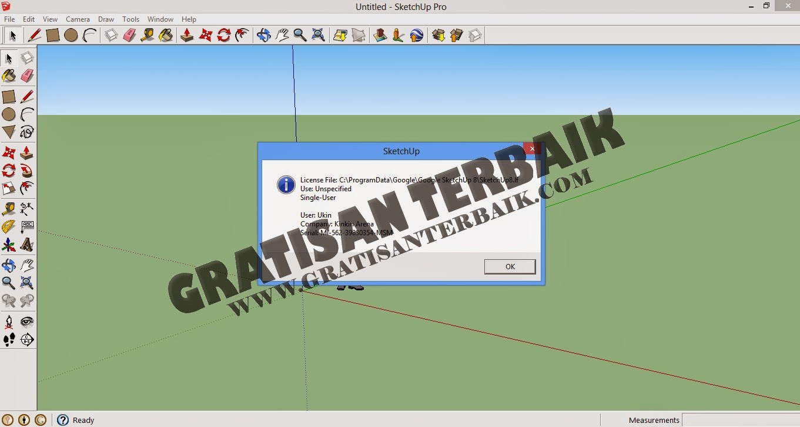Viewport: 800px width, 427px height.
Task: Click the Orbit tool in left toolbar
Action: (9, 265)
